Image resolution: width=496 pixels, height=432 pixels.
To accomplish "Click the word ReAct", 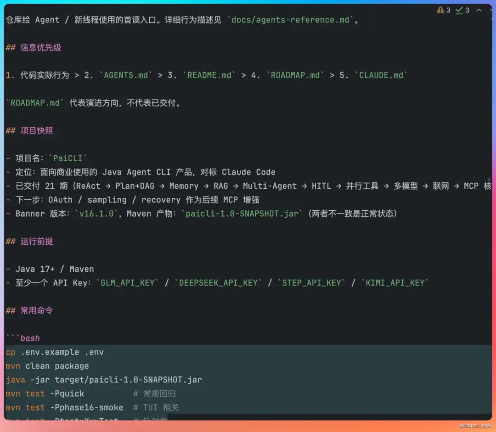I will coord(88,186).
